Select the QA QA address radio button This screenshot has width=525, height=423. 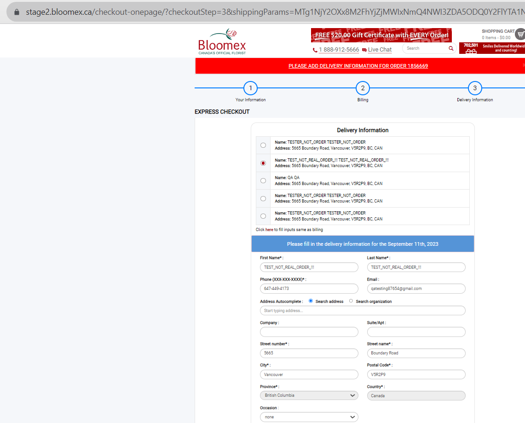tap(263, 181)
